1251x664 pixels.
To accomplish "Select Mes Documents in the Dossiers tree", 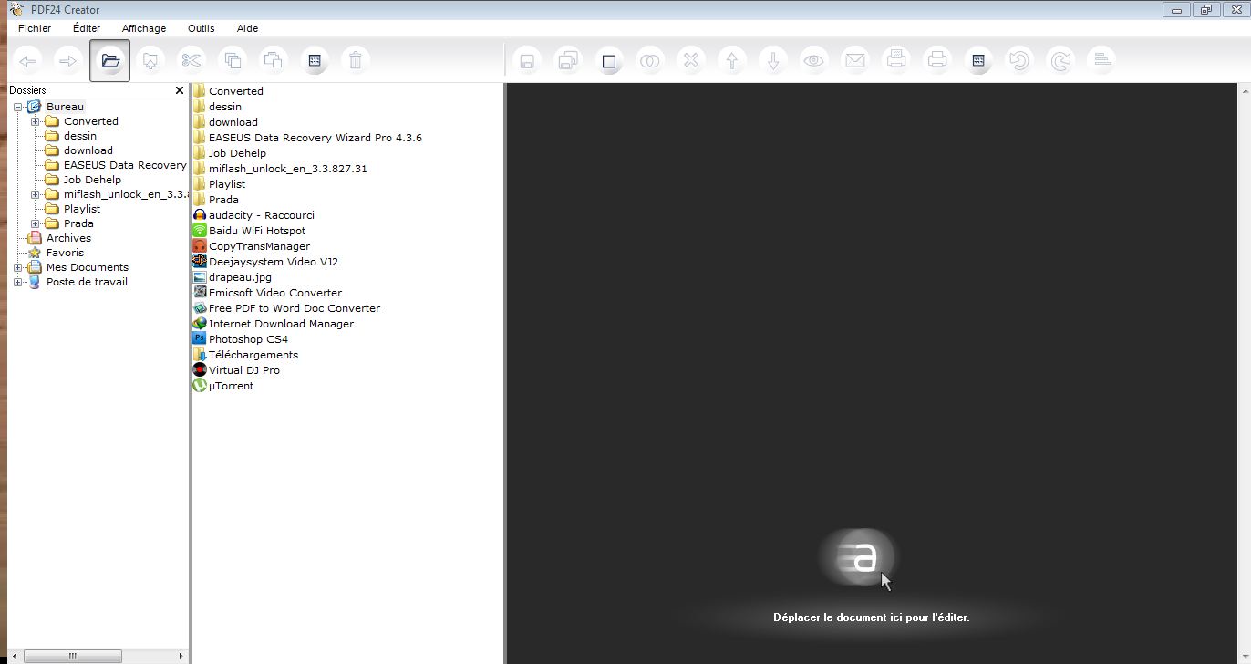I will [x=88, y=267].
